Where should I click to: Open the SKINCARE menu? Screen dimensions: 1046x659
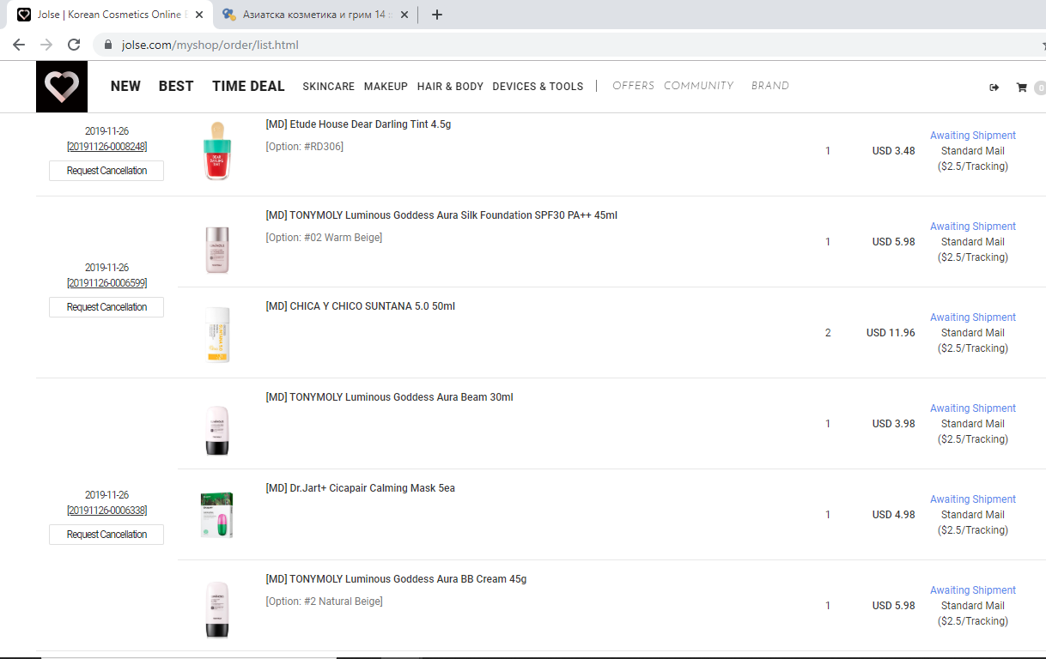[x=328, y=87]
